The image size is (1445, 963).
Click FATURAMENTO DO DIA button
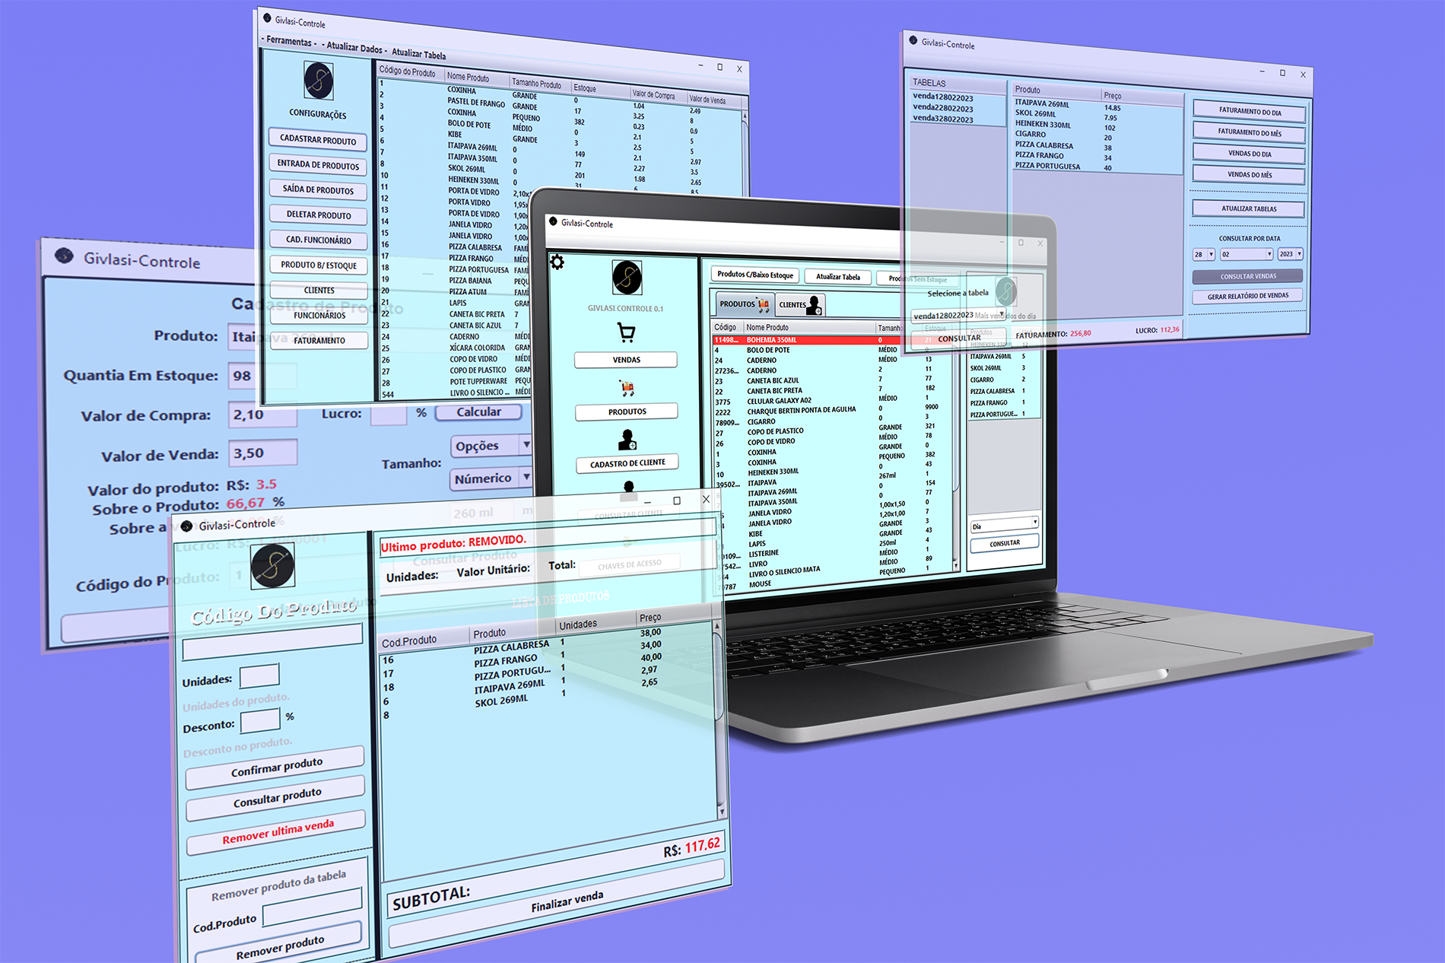pos(1250,111)
